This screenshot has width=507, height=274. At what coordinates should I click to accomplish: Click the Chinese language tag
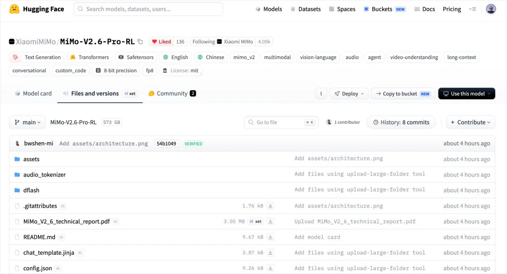coord(210,57)
